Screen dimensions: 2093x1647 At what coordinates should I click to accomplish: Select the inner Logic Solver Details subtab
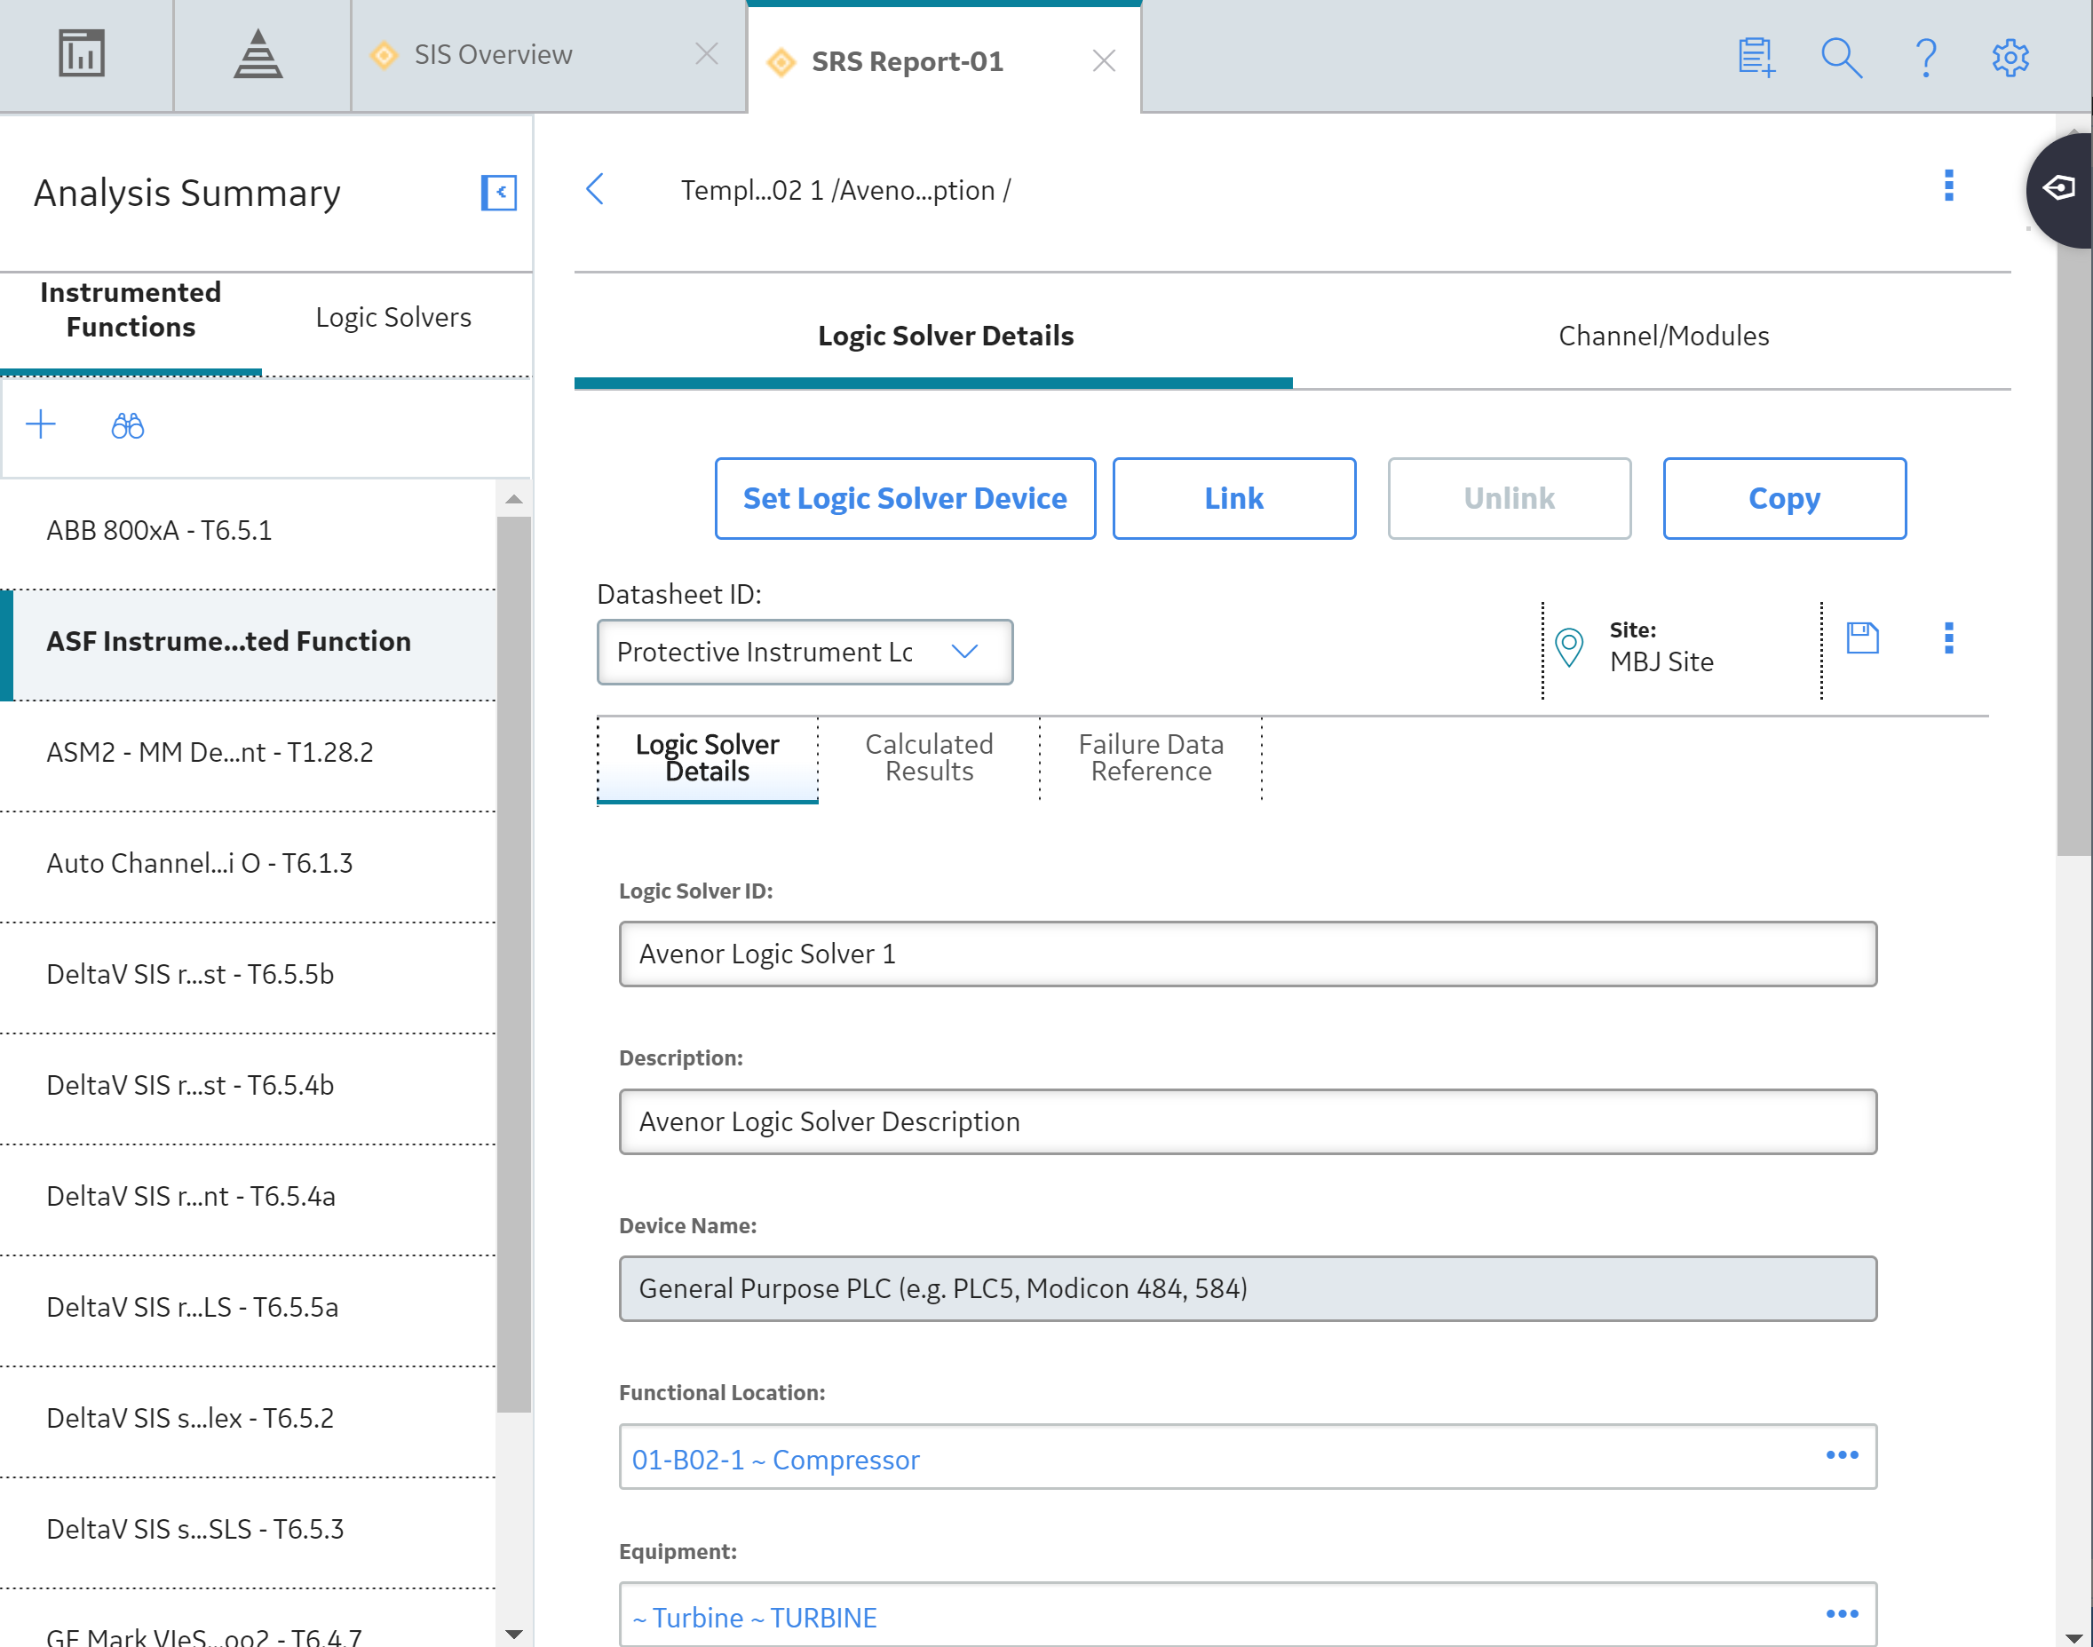pyautogui.click(x=707, y=758)
